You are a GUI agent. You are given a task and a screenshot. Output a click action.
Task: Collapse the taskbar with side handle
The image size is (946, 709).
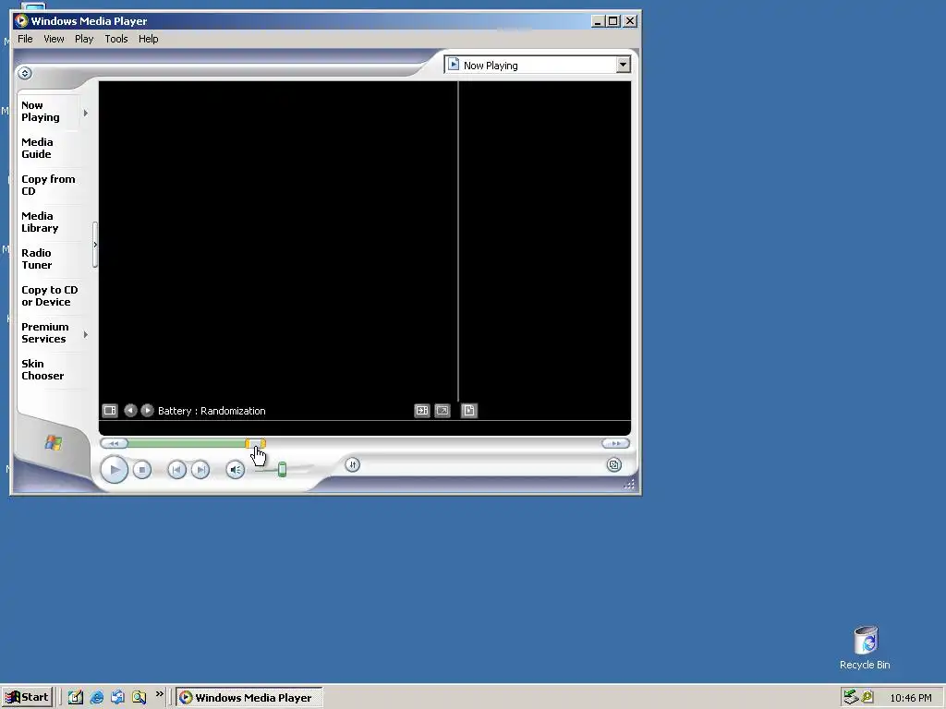[95, 245]
